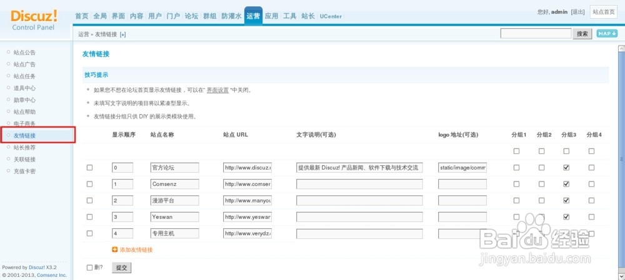Click the site name field containing Comsenz
The image size is (625, 280).
tap(174, 184)
